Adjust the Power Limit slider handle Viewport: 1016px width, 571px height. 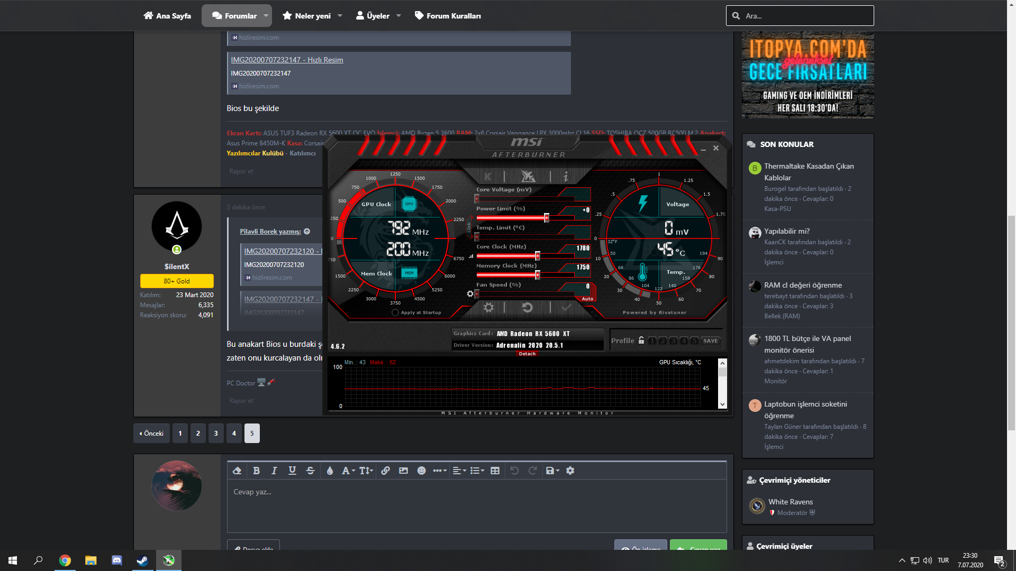[547, 218]
